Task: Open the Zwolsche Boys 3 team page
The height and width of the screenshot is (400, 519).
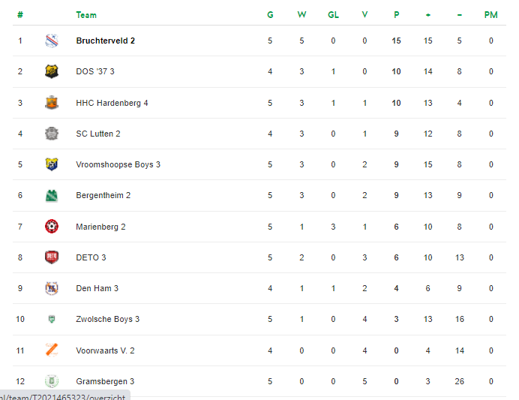Action: tap(107, 319)
